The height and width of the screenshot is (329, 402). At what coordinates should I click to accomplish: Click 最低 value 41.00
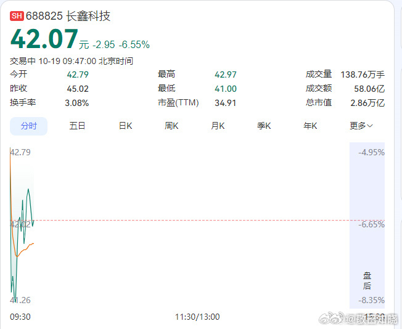click(226, 89)
